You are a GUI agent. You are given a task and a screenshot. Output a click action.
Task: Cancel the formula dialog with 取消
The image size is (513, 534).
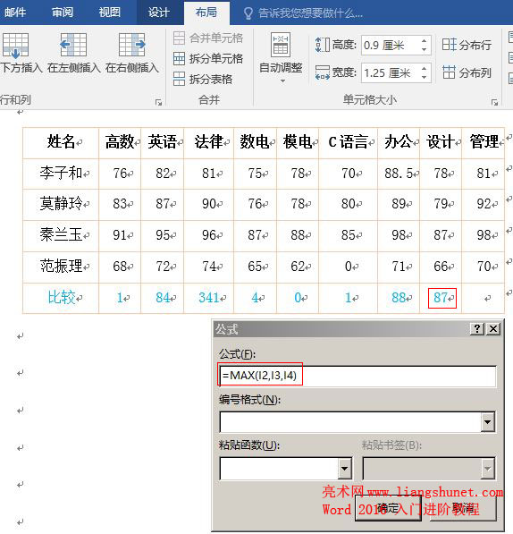463,508
